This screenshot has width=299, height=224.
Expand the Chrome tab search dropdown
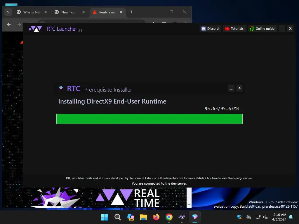click(8, 12)
